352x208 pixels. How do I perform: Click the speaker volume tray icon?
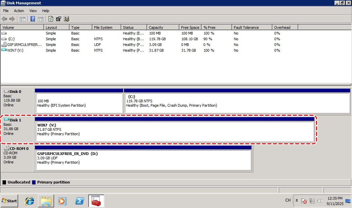point(320,201)
